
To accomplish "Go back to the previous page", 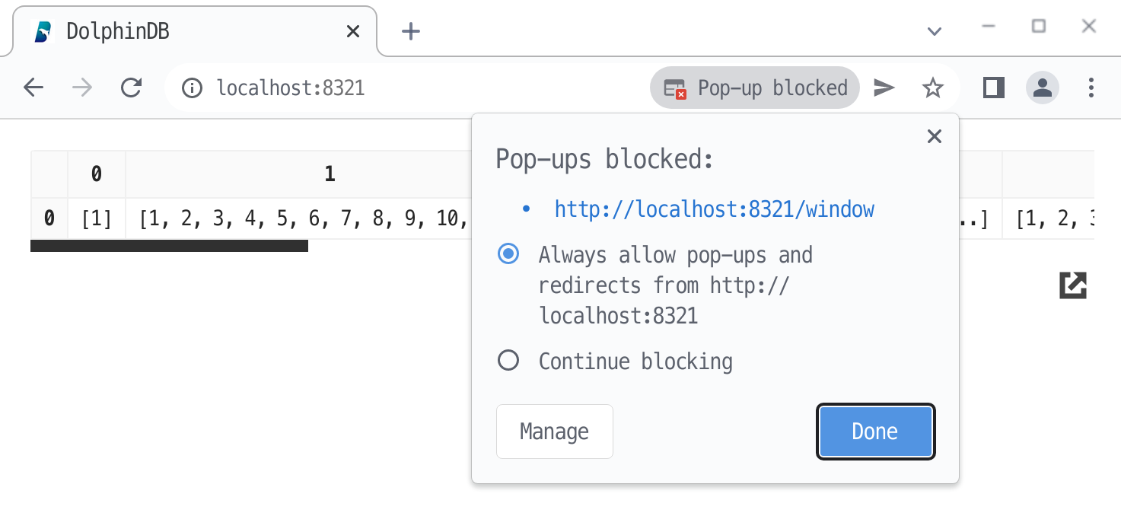I will click(x=33, y=88).
